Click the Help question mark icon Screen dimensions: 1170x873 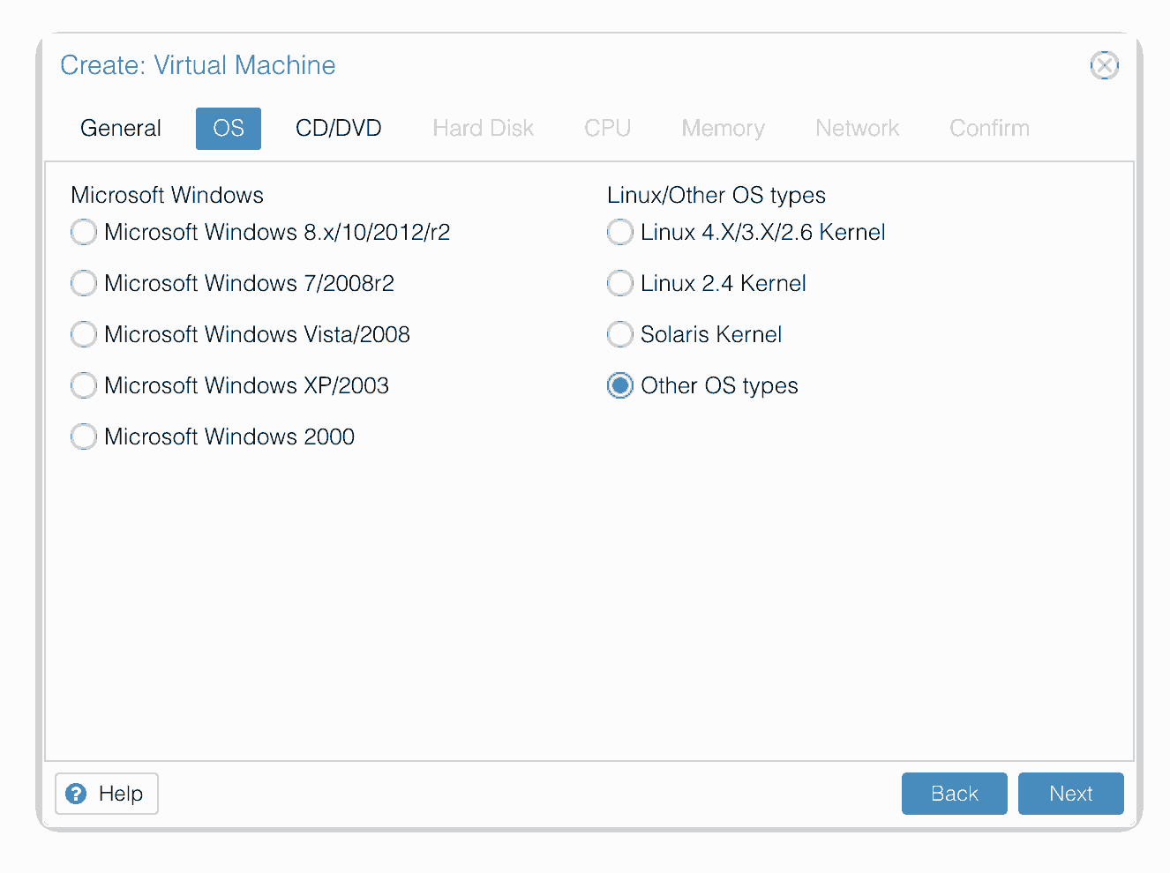77,794
